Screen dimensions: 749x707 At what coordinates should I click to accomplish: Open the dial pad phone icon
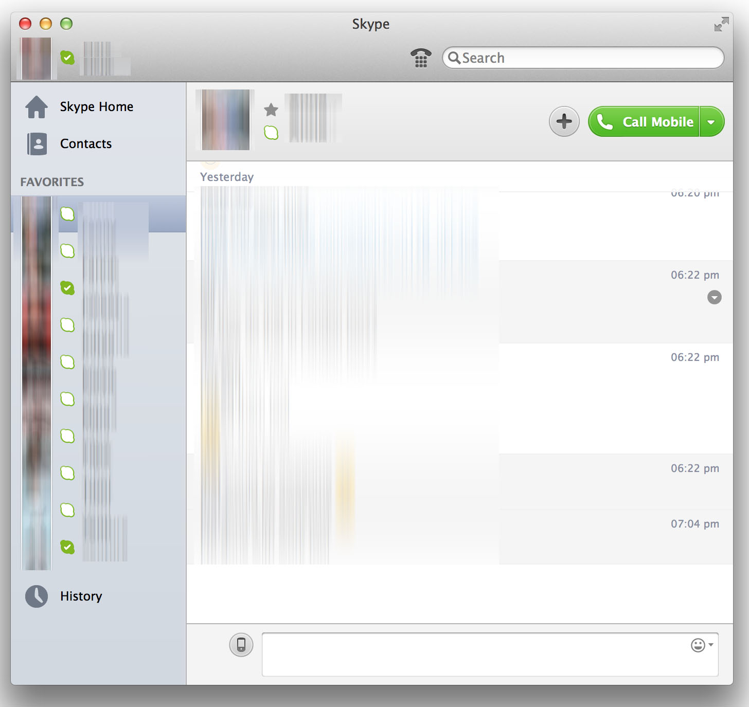pos(421,58)
